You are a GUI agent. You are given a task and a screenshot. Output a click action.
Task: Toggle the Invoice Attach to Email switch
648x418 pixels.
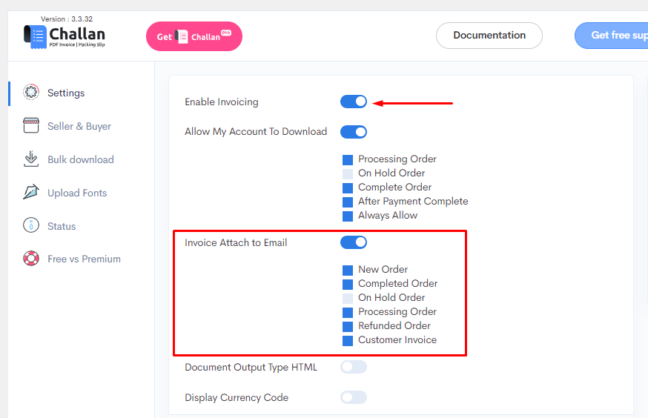(354, 242)
